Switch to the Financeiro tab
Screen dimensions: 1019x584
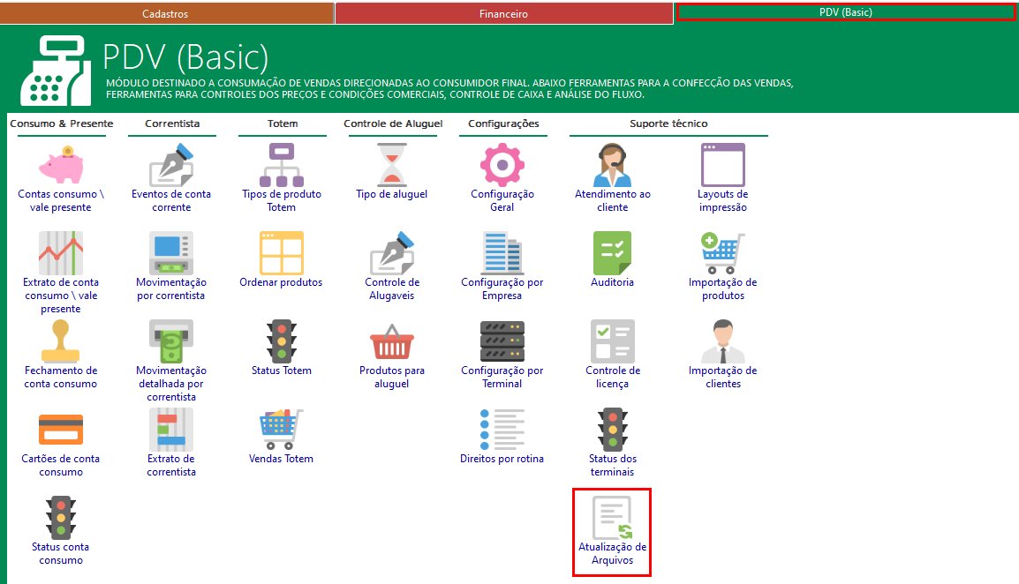(503, 14)
